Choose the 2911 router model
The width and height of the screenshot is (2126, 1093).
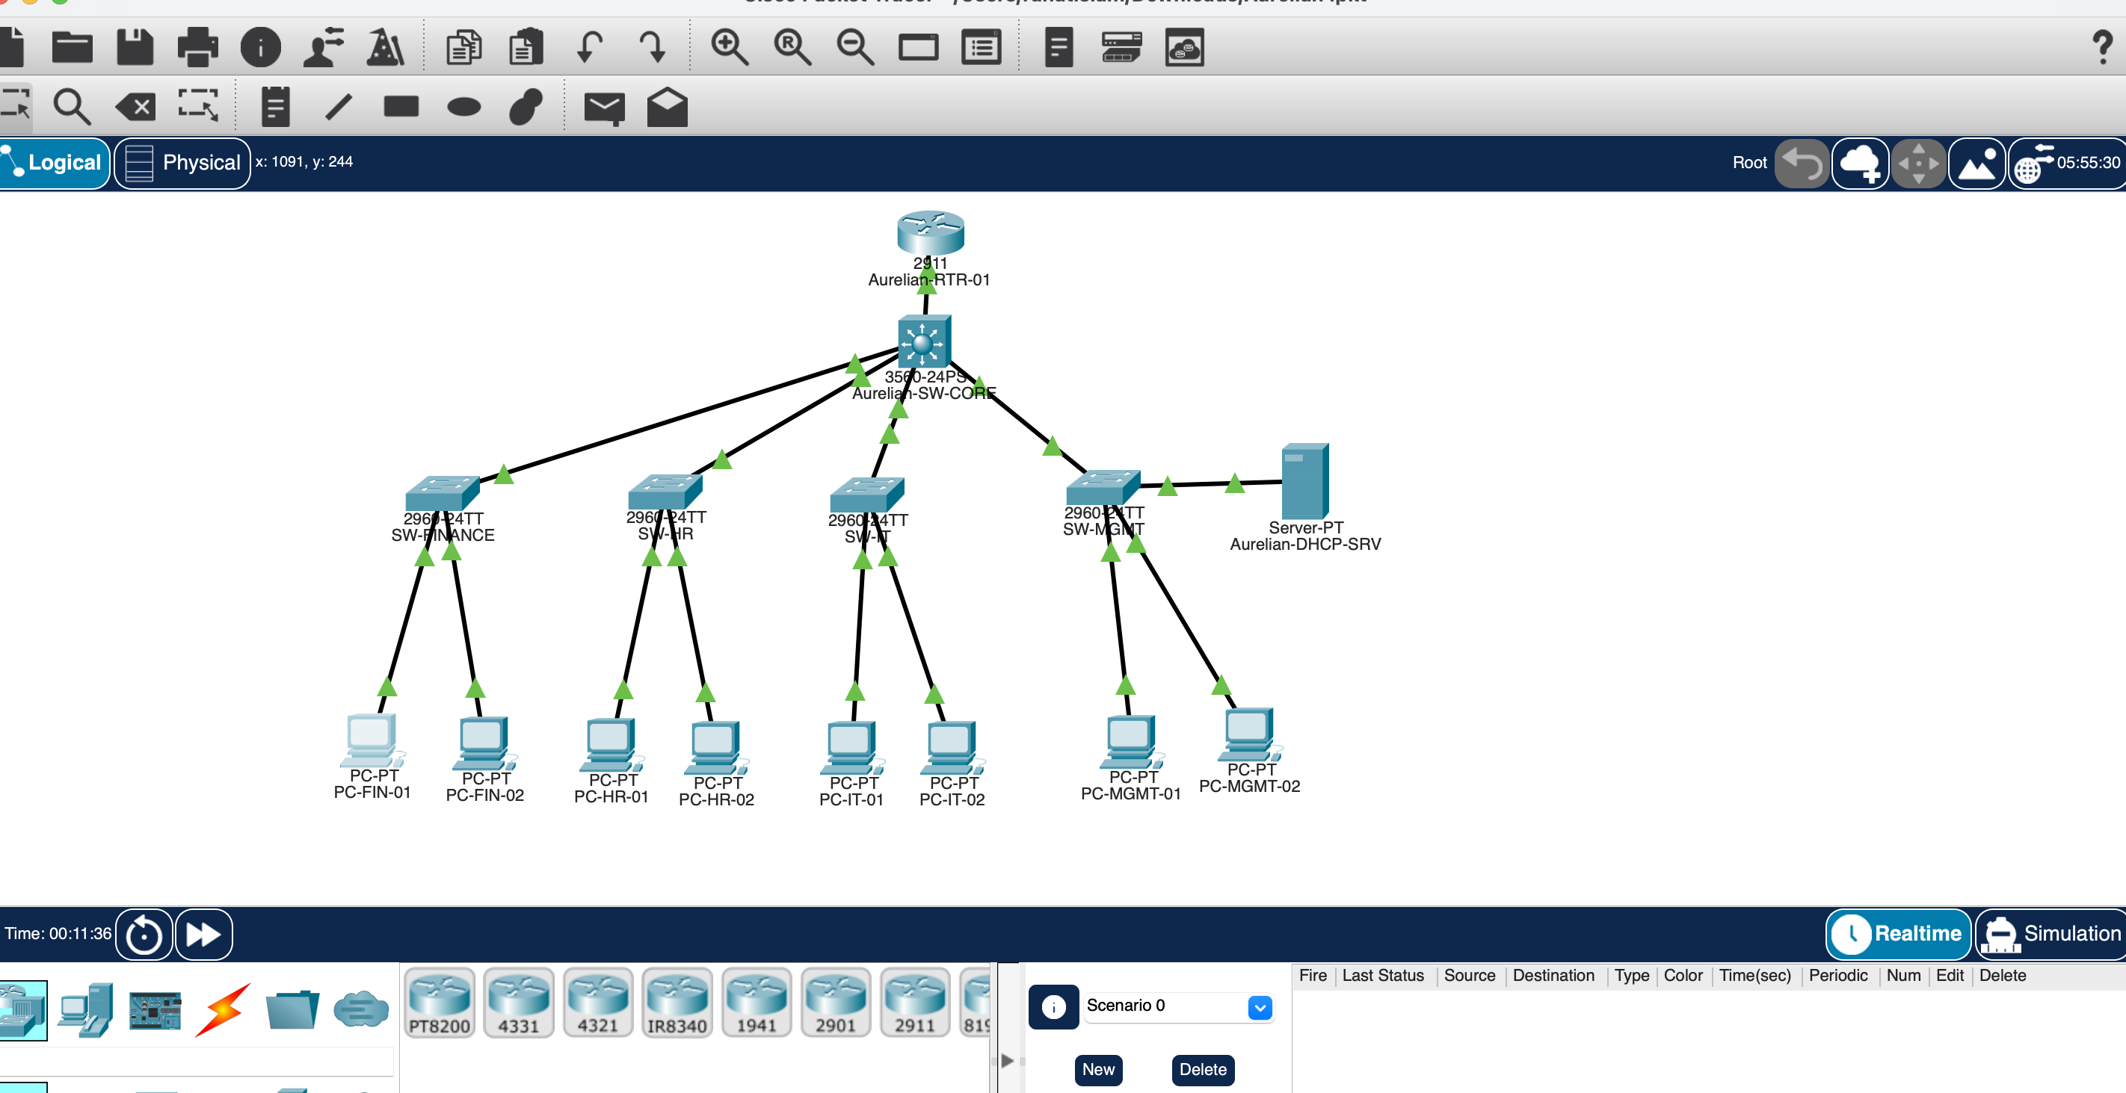click(914, 1003)
